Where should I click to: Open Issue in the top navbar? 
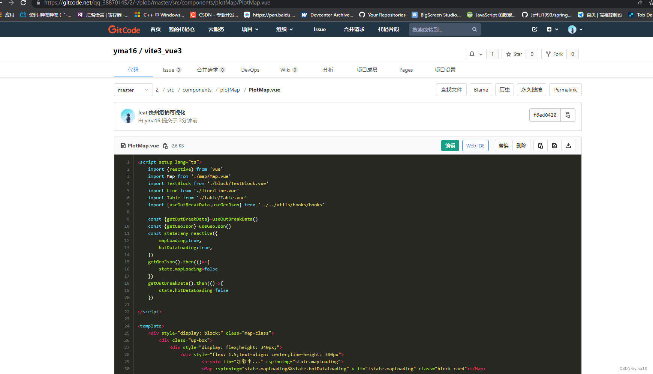(320, 29)
